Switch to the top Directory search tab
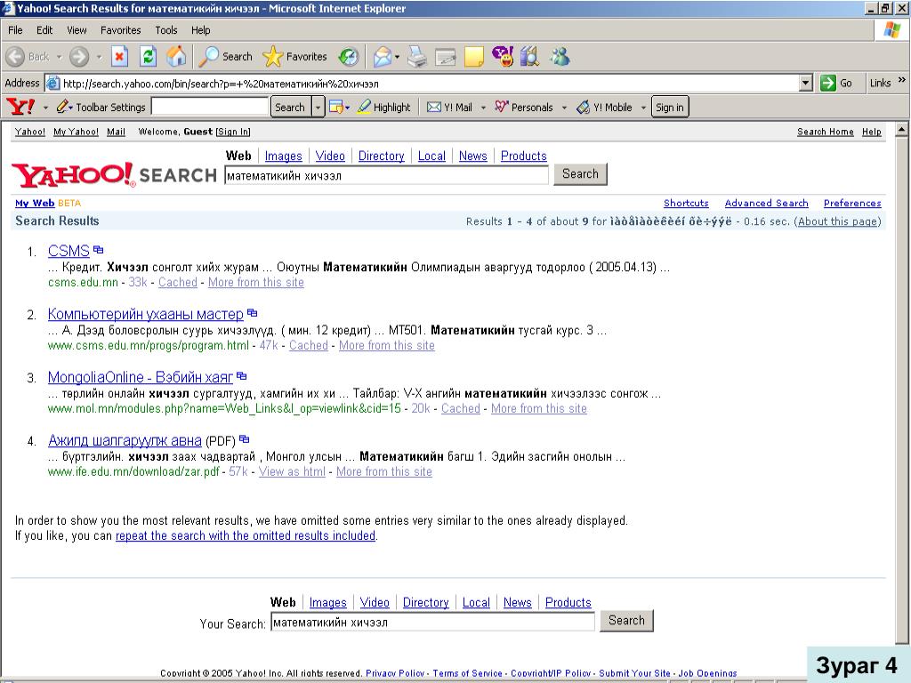 [x=381, y=156]
